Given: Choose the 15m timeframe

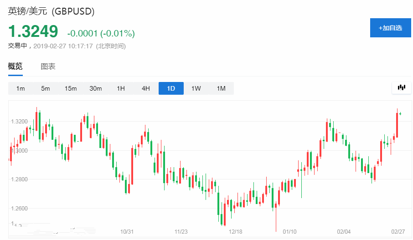Looking at the screenshot, I should pos(71,88).
